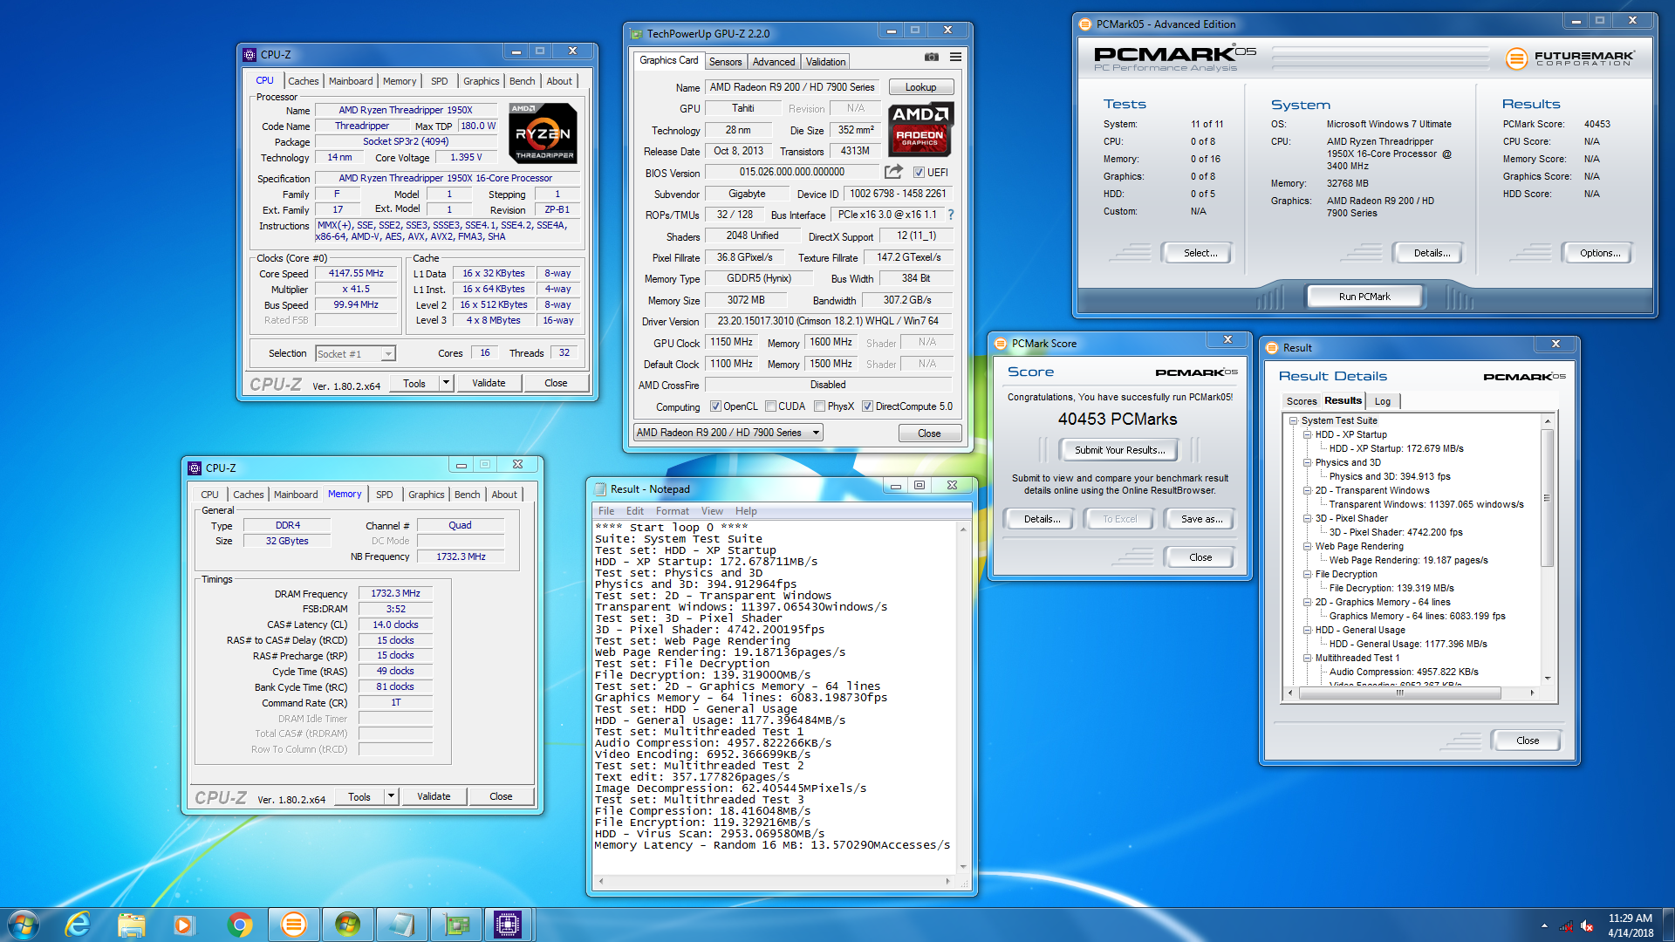The height and width of the screenshot is (942, 1675).
Task: Switch to GPU-Z via taskbar icon
Action: coord(455,924)
